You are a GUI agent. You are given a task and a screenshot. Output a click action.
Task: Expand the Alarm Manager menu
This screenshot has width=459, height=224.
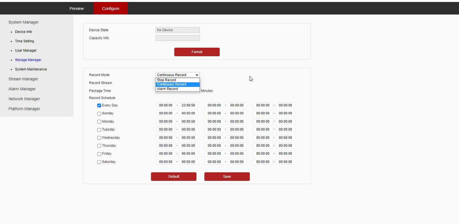click(x=22, y=89)
